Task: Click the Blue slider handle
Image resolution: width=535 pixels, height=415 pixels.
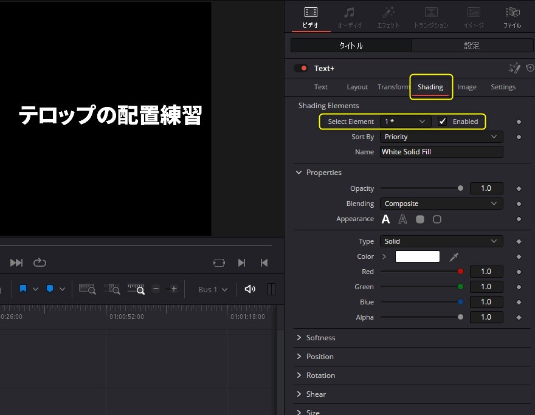Action: pyautogui.click(x=460, y=302)
